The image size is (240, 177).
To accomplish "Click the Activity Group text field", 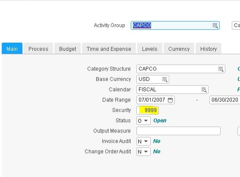I will (175, 25).
